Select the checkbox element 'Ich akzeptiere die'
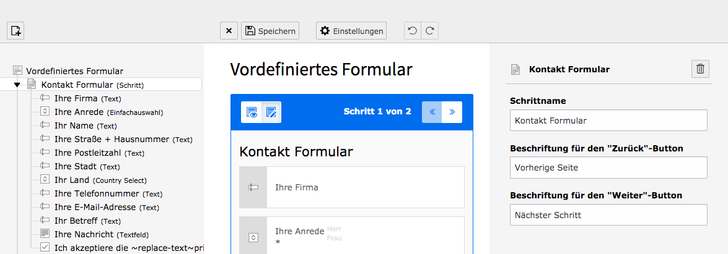Image resolution: width=728 pixels, height=254 pixels. (121, 247)
